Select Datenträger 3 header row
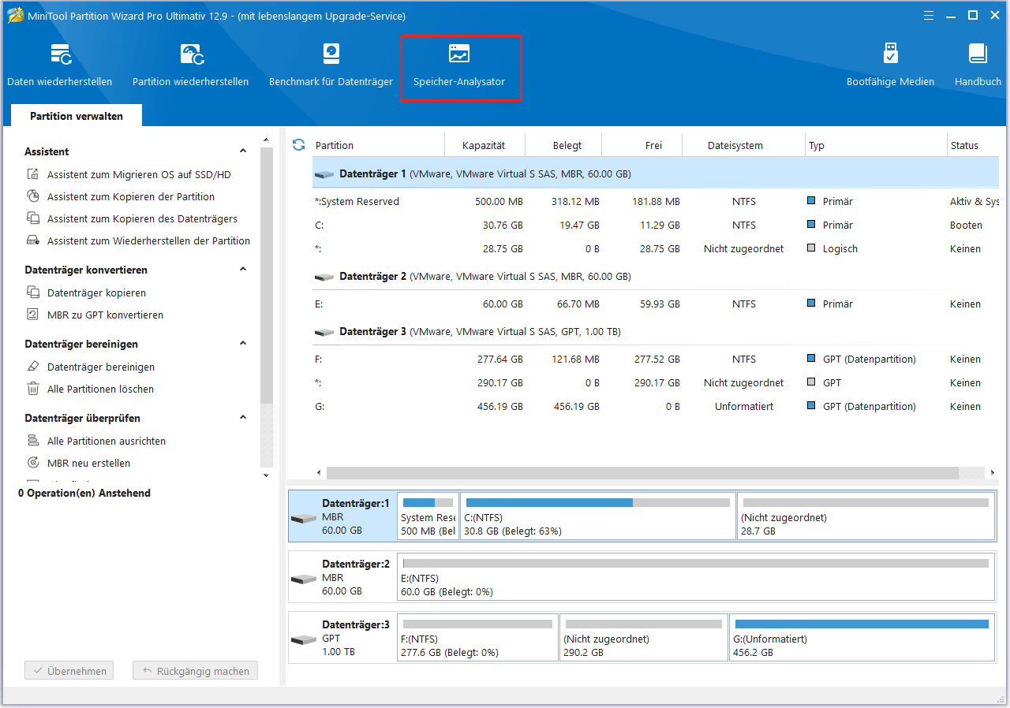 point(655,332)
